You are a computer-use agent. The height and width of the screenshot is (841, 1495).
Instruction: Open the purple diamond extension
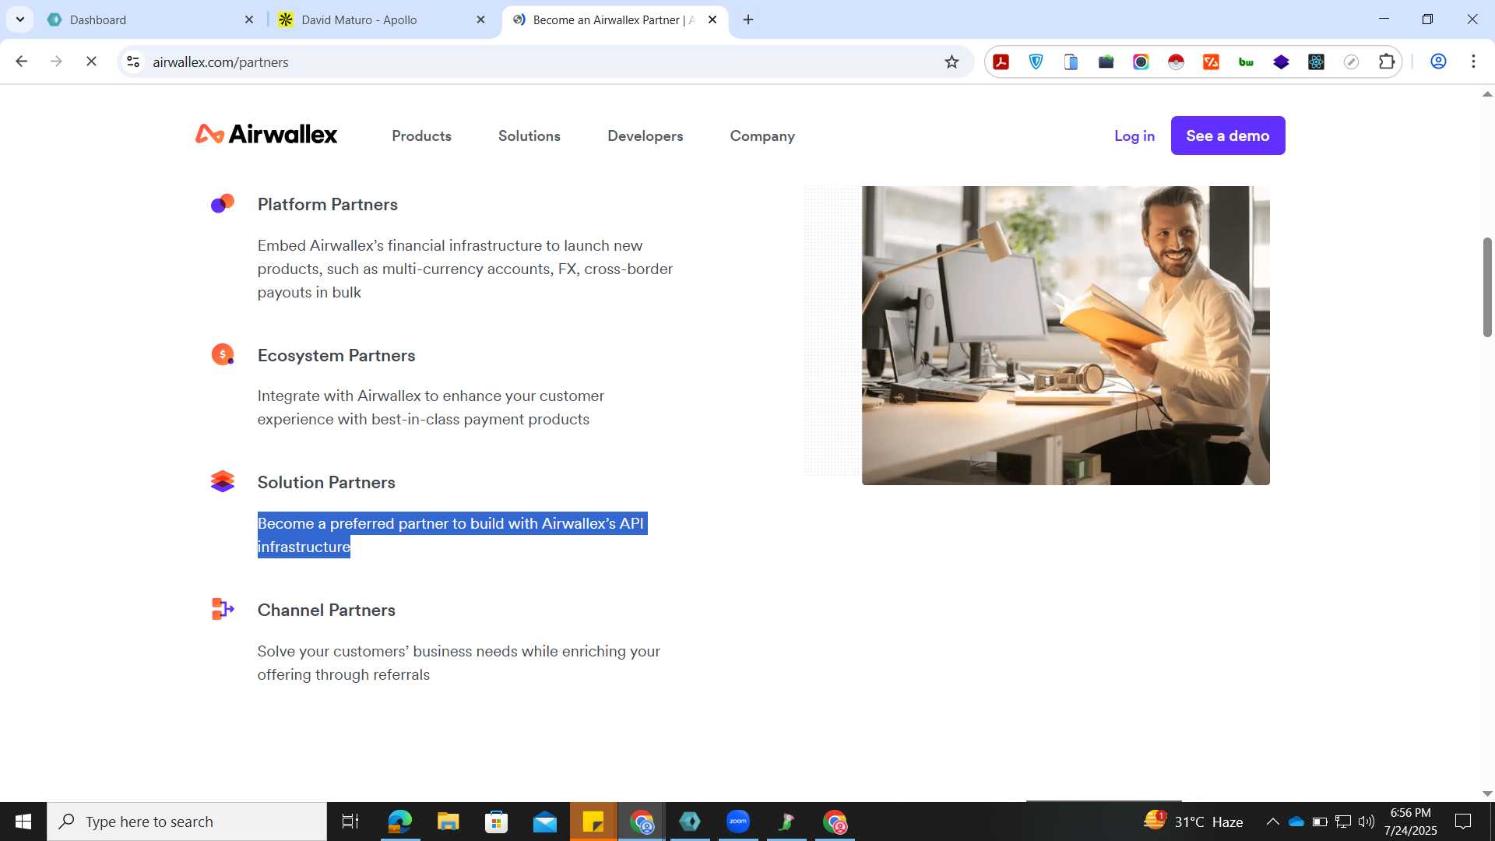click(x=1282, y=62)
